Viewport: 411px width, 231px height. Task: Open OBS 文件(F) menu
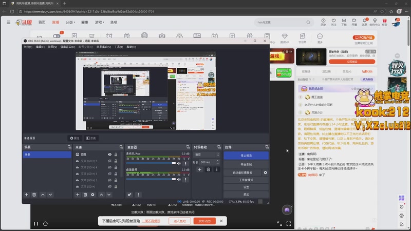(28, 47)
